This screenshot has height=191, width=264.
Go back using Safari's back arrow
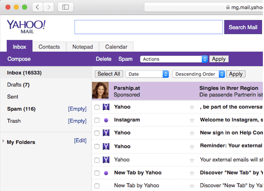(x=37, y=7)
